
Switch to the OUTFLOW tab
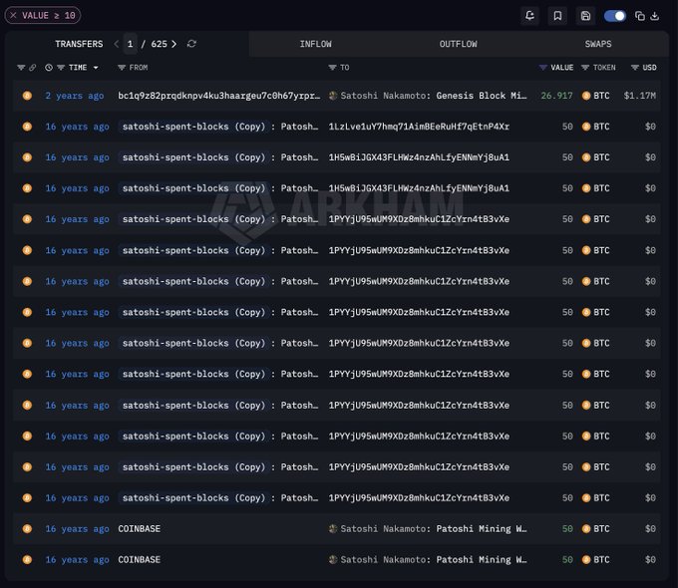[459, 44]
